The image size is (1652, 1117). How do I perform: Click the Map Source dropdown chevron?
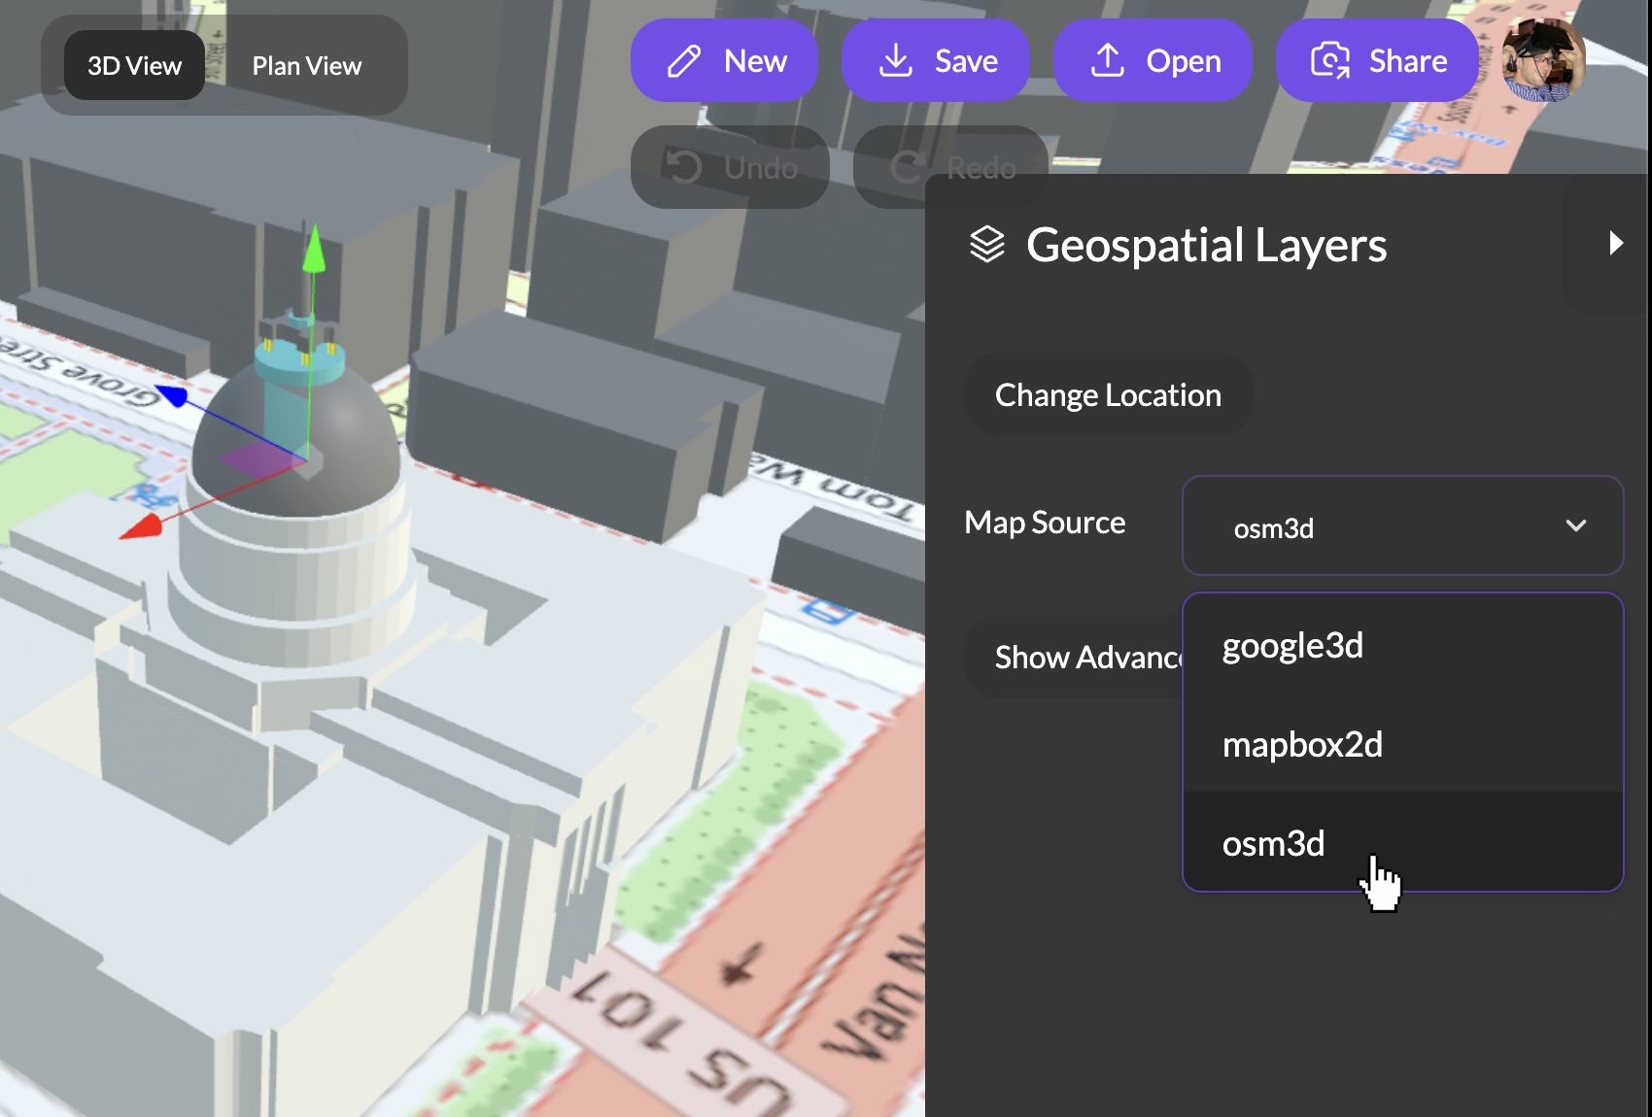click(1576, 527)
